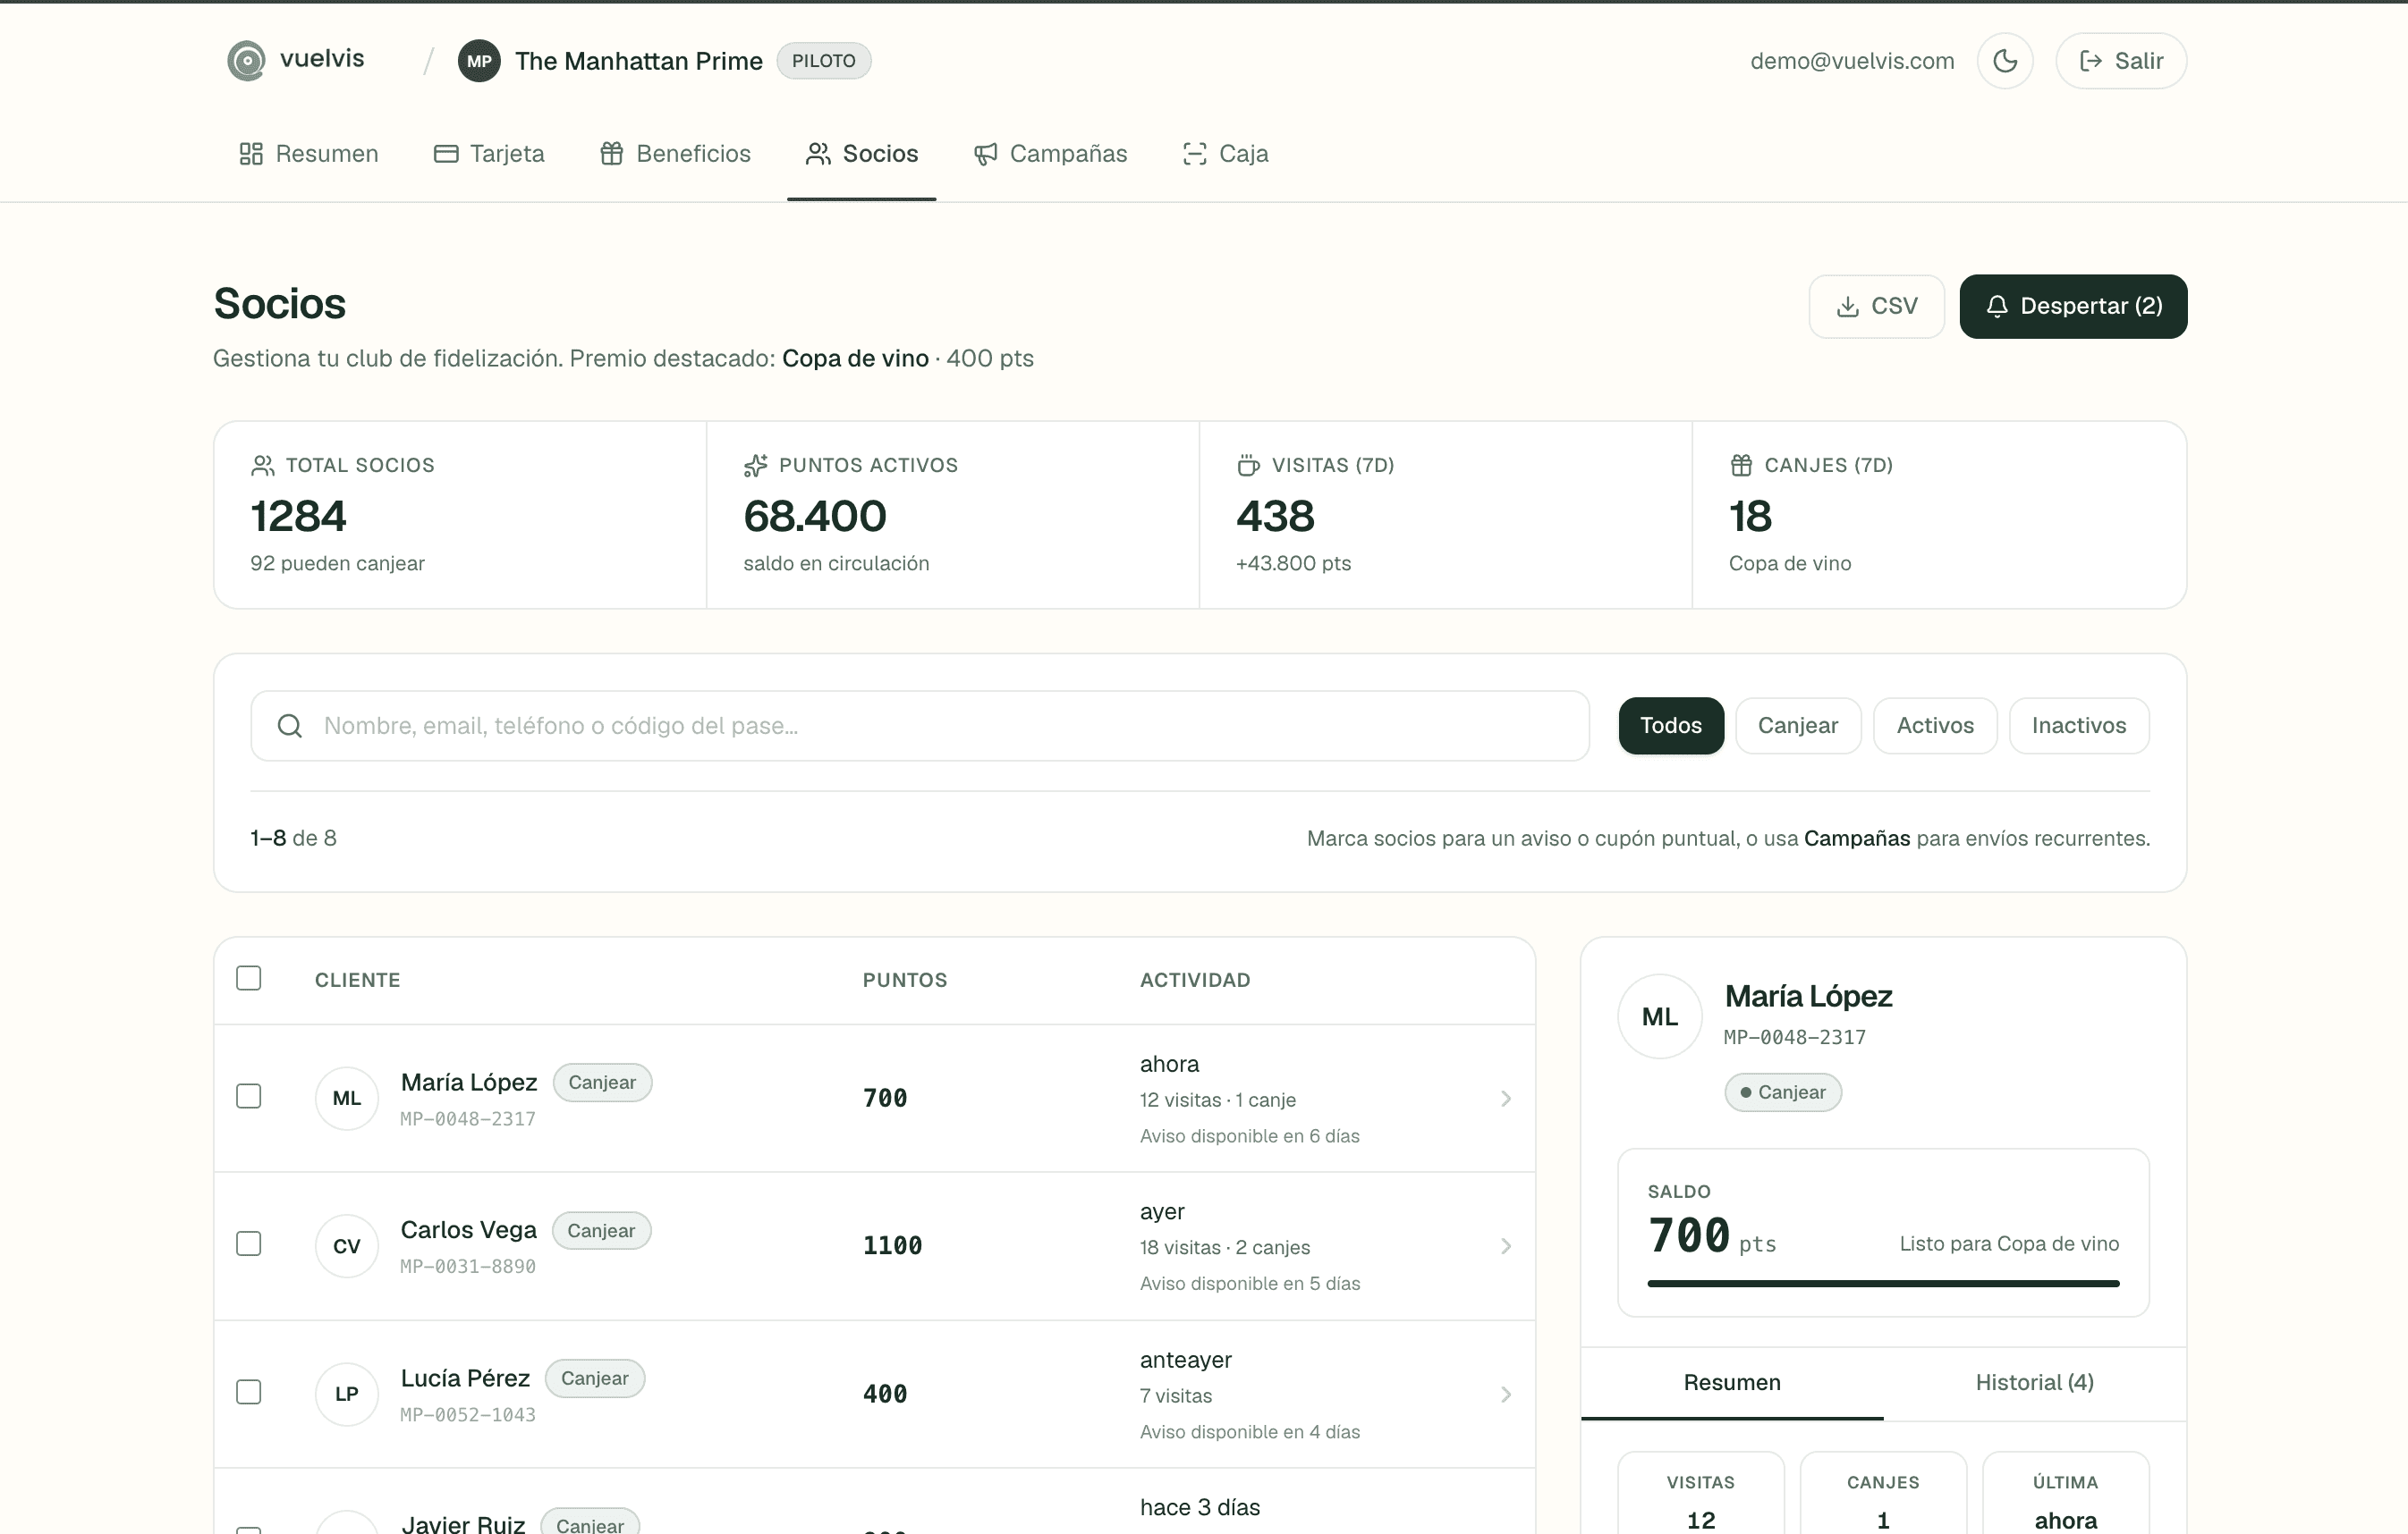
Task: Click 'The Manhattan Prime' venue name
Action: (x=639, y=61)
